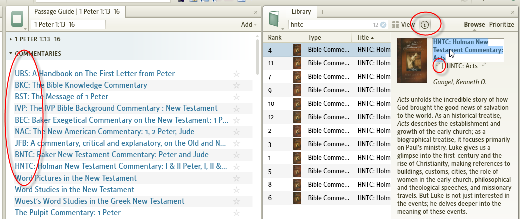Click the cover icon in rank 7 row
Image resolution: width=520 pixels, height=219 pixels.
point(297,77)
